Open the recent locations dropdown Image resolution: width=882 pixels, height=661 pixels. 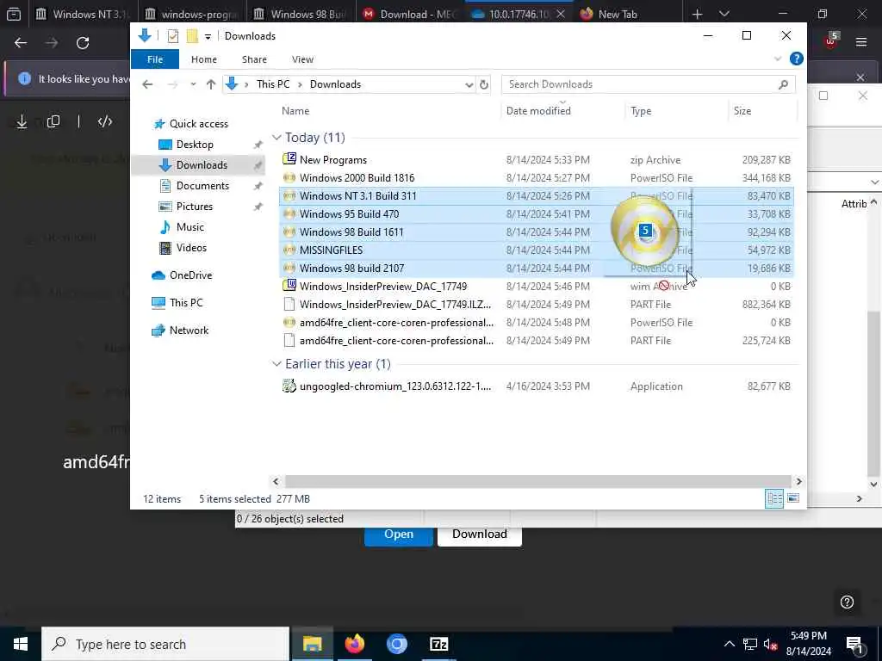click(x=193, y=84)
